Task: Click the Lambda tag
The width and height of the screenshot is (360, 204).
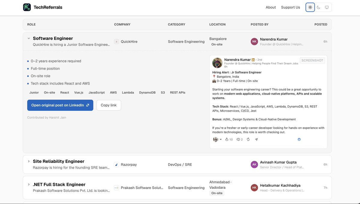Action: pos(128,93)
